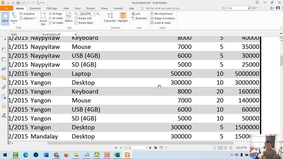Open the zoom percentage dropdown
The height and width of the screenshot is (159, 283).
click(94, 14)
